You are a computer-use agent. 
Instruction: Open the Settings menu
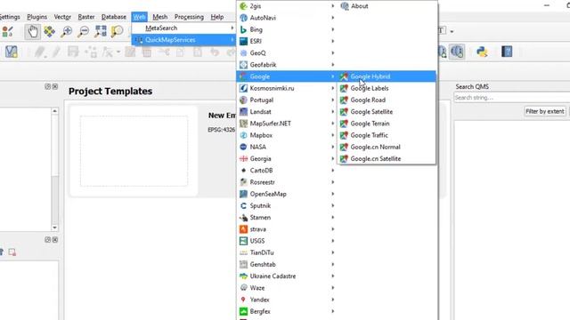10,17
